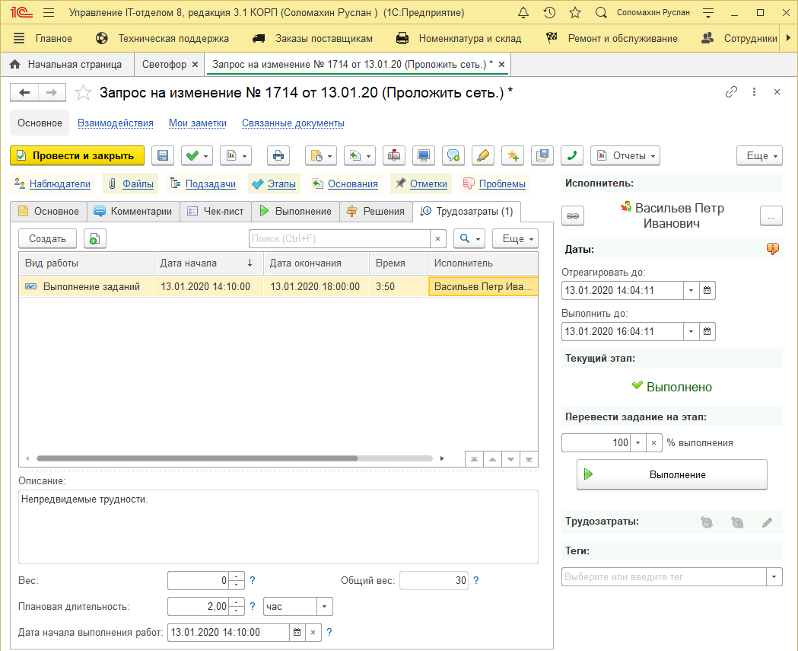Image resolution: width=798 pixels, height=651 pixels.
Task: Expand the 'Отчеты' dropdown menu
Action: pyautogui.click(x=625, y=155)
